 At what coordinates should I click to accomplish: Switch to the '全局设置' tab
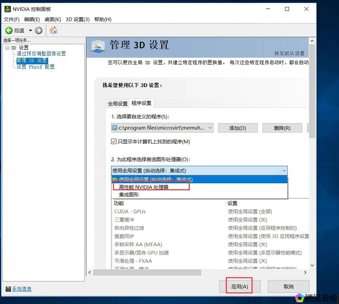118,103
